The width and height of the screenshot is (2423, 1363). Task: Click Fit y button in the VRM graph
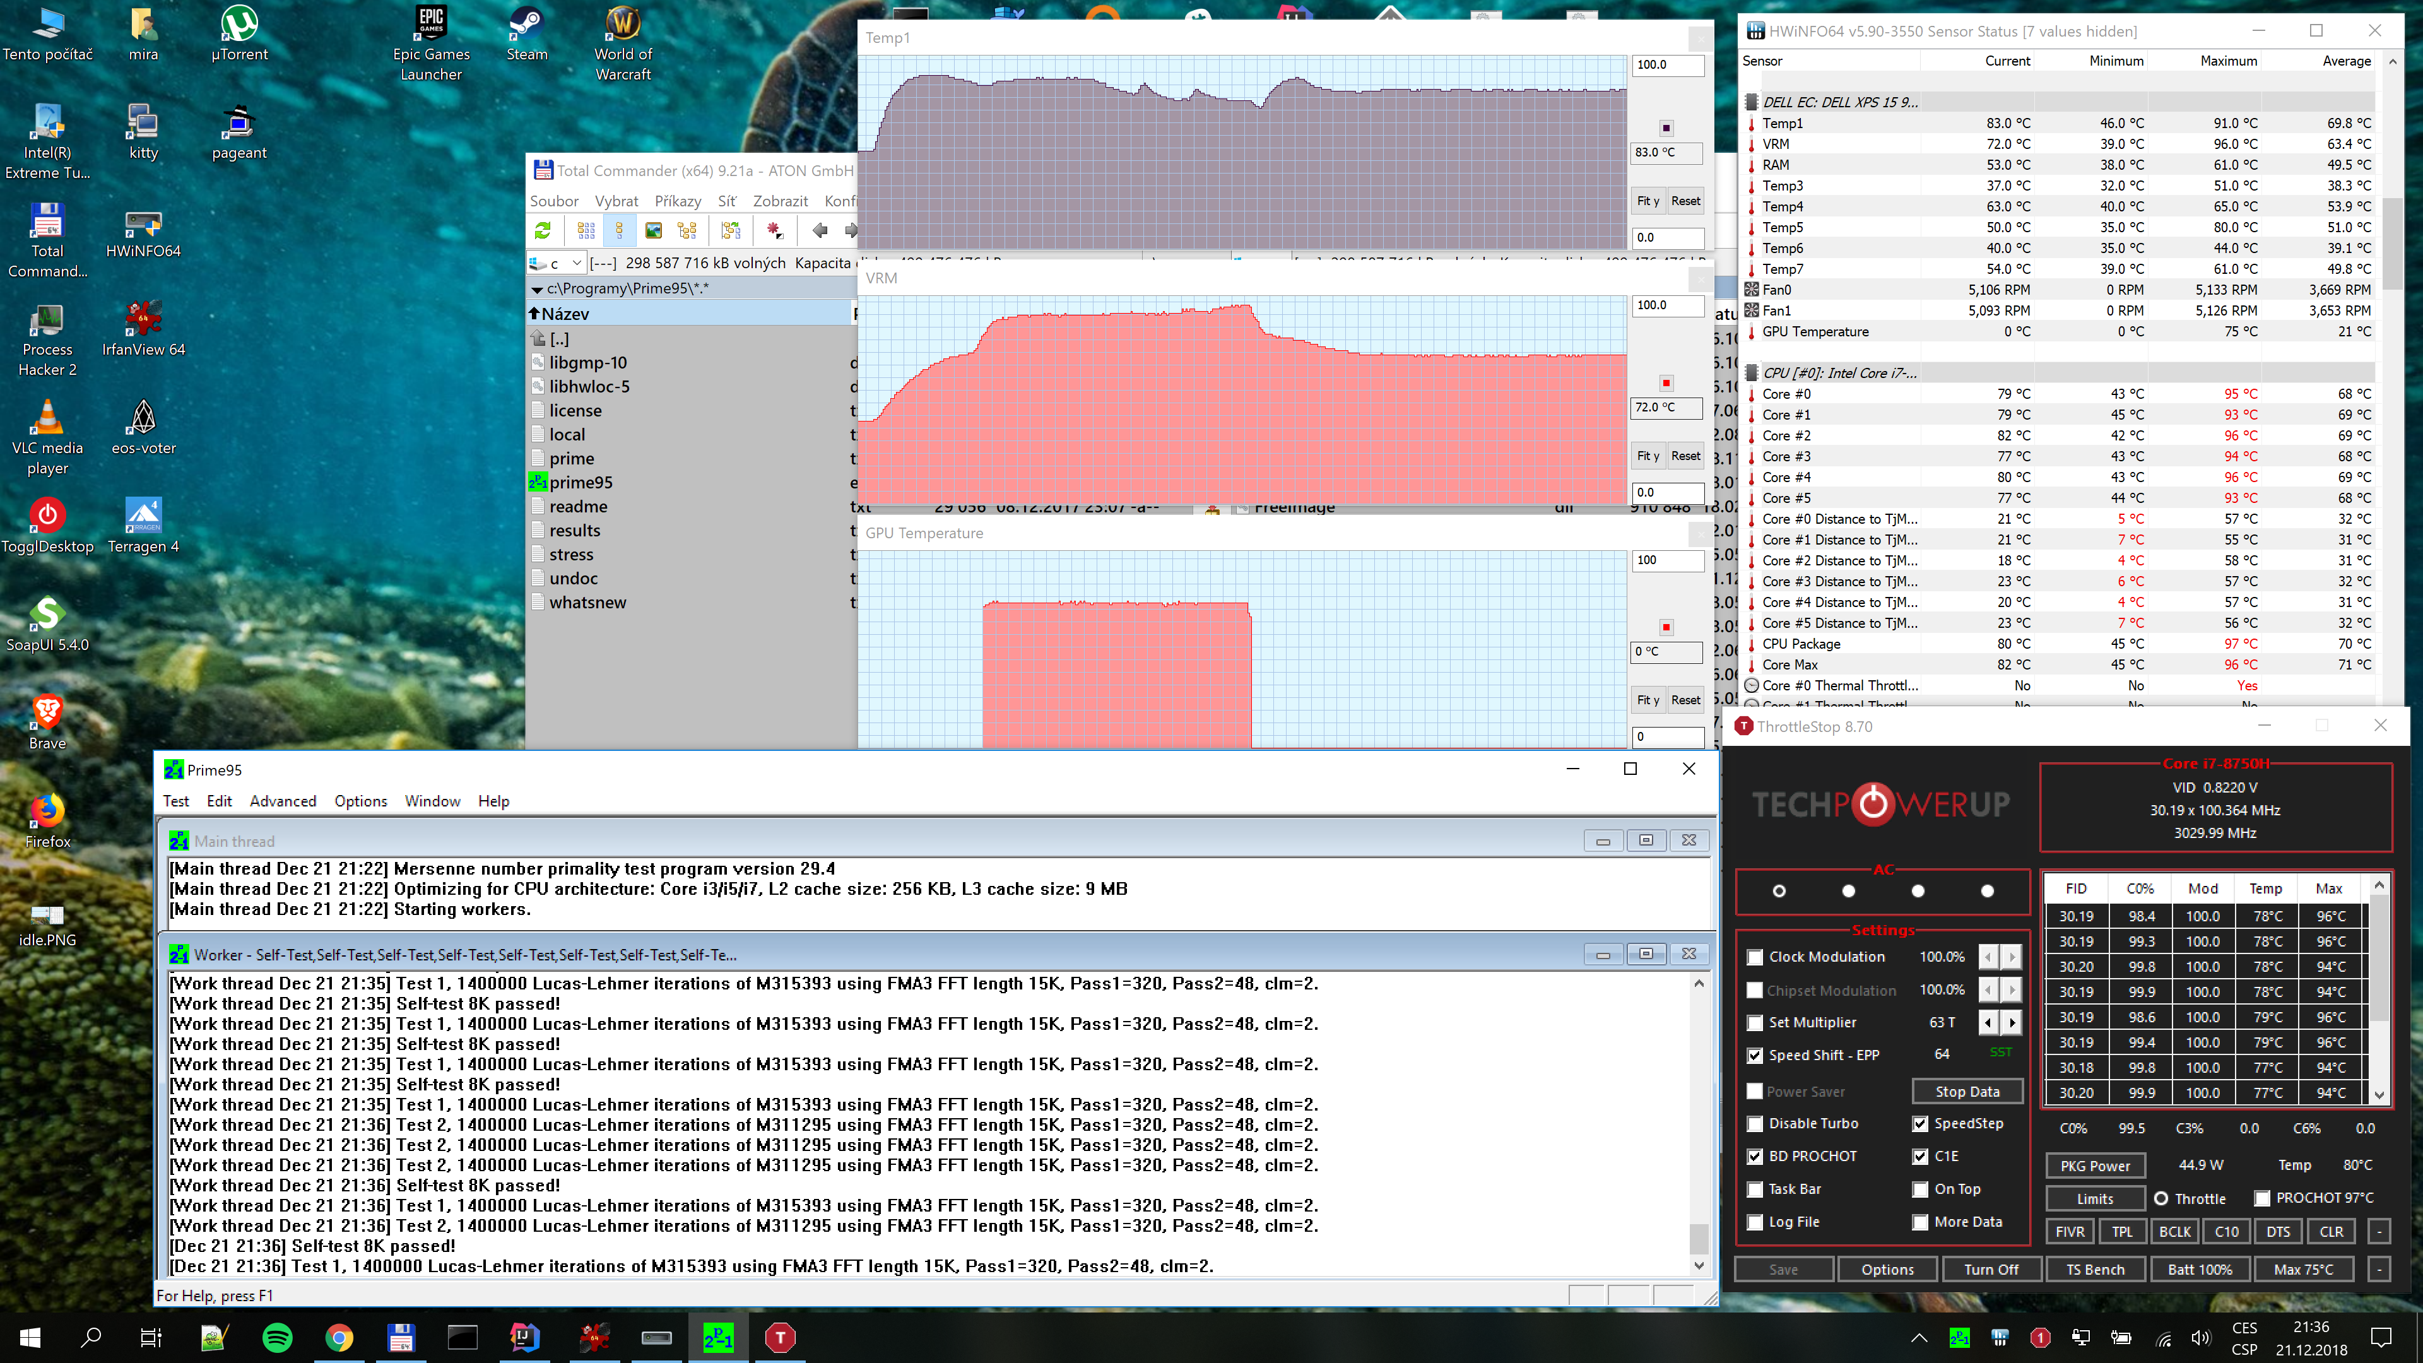(1648, 456)
